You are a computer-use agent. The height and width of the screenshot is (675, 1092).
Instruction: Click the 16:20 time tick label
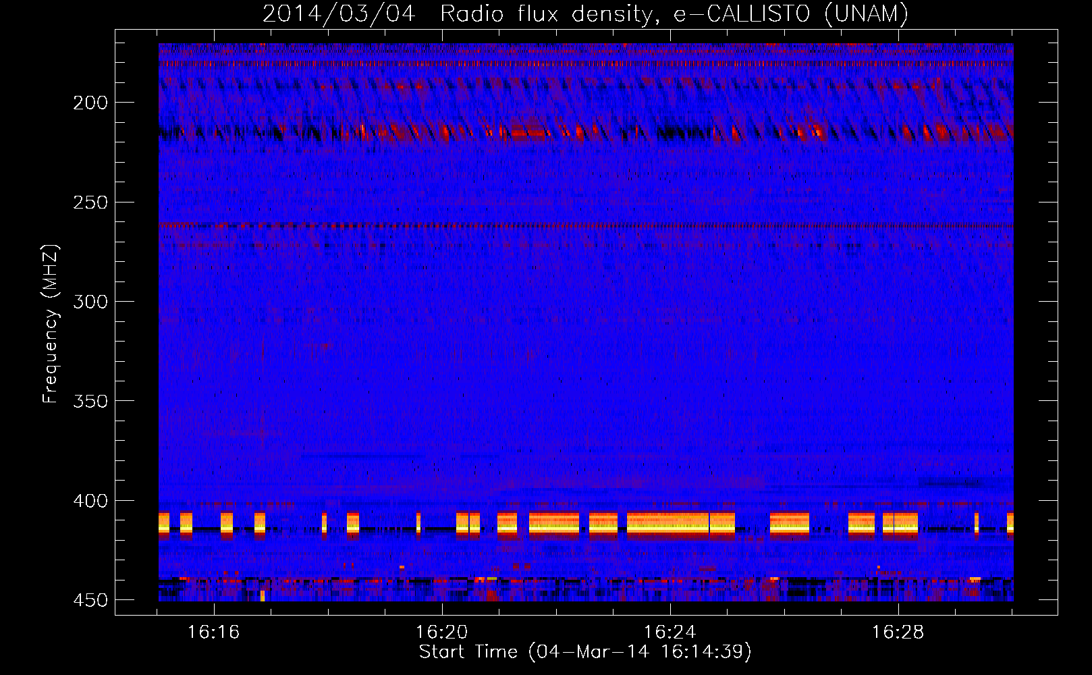[x=442, y=632]
